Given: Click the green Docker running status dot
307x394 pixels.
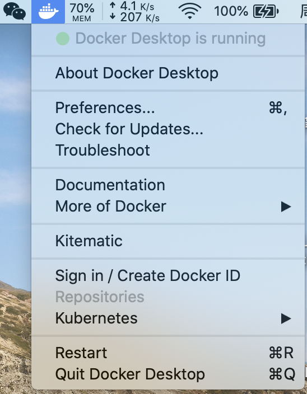Looking at the screenshot, I should click(63, 39).
